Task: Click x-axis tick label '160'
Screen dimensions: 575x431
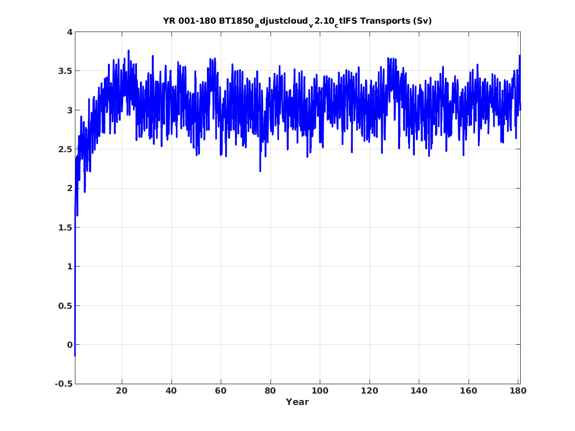Action: coord(468,391)
